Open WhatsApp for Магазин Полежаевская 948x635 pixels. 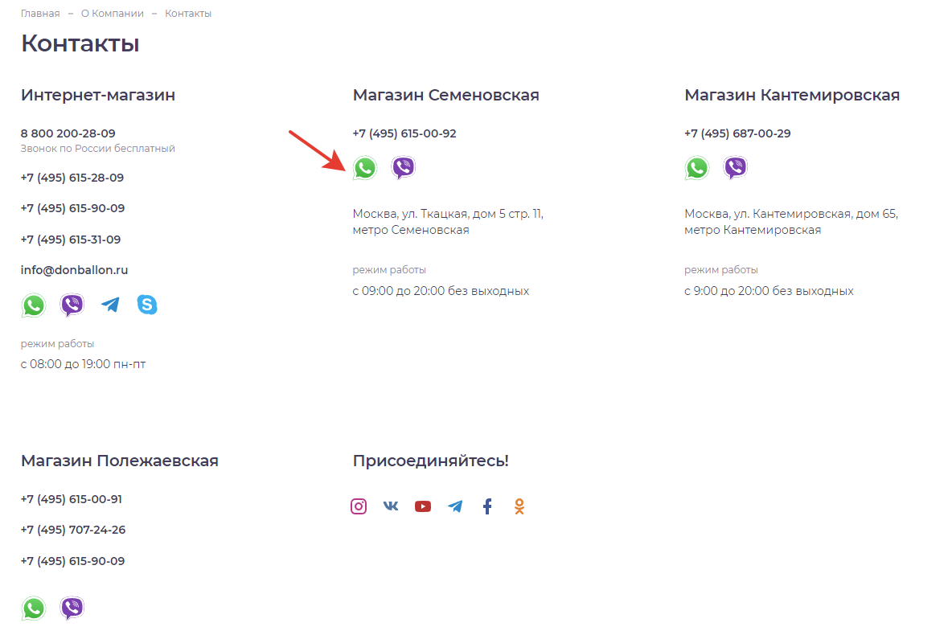(x=34, y=608)
